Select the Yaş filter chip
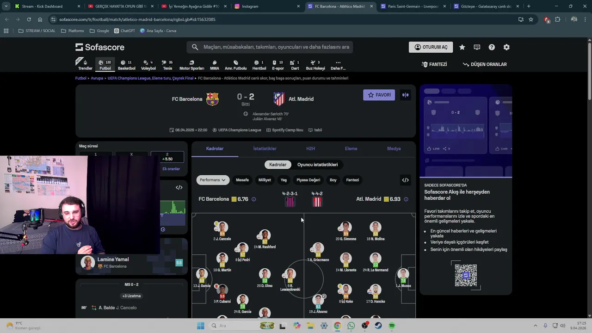Image resolution: width=592 pixels, height=333 pixels. click(284, 180)
